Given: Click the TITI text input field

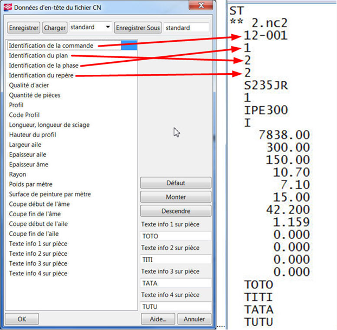Looking at the screenshot, I should [176, 260].
